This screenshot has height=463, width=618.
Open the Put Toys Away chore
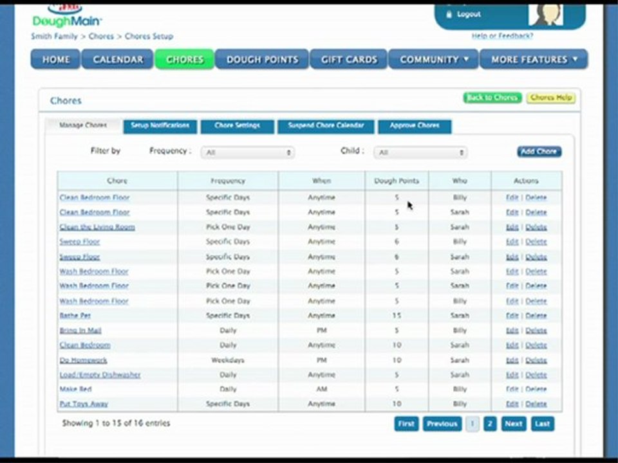point(84,404)
